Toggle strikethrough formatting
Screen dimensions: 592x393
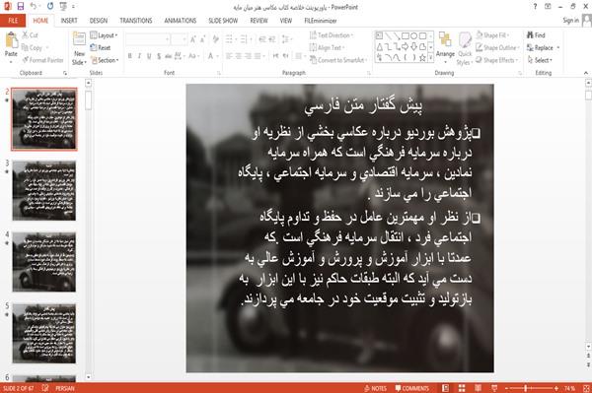point(168,56)
